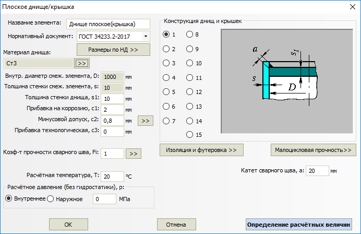361x234 pixels.
Task: Edit corrosion allowance c1 field
Action: 112,110
